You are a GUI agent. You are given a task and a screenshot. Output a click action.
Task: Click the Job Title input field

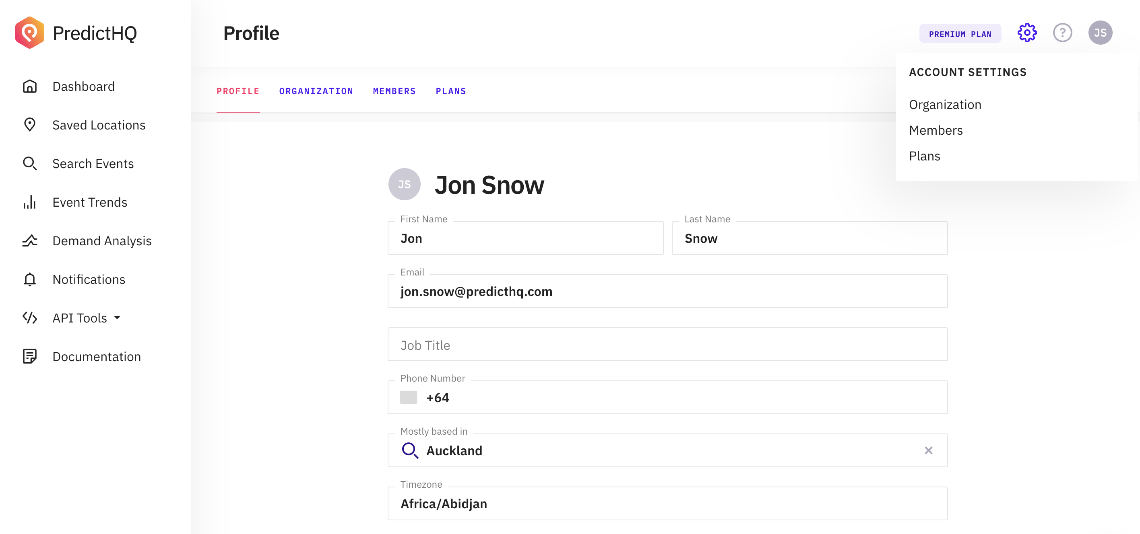(x=667, y=345)
